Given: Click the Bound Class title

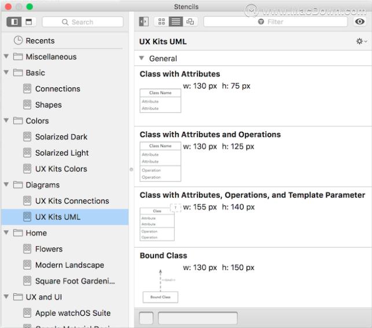Looking at the screenshot, I should pos(164,256).
